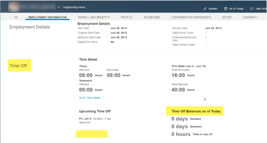This screenshot has width=267, height=143.
Task: Open the partially visible Company tab
Action: (x=250, y=17)
